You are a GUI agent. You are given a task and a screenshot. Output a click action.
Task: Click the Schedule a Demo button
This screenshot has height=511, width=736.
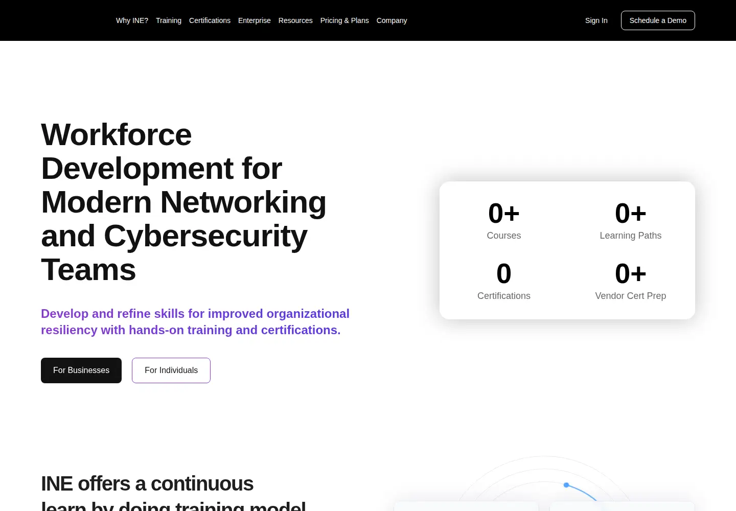click(658, 20)
